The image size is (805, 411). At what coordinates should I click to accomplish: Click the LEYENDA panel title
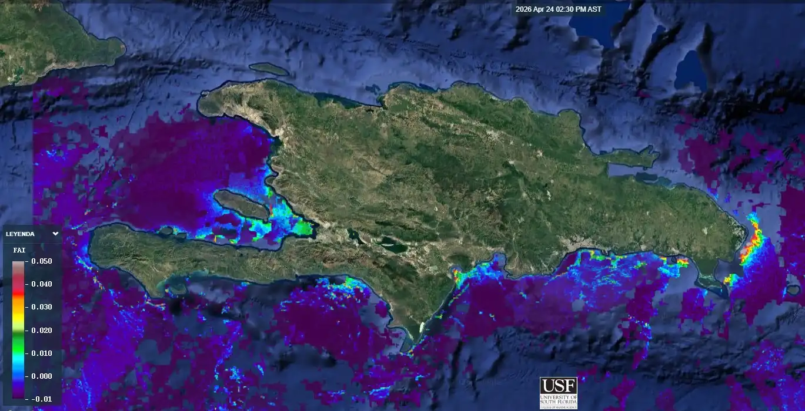pyautogui.click(x=21, y=234)
